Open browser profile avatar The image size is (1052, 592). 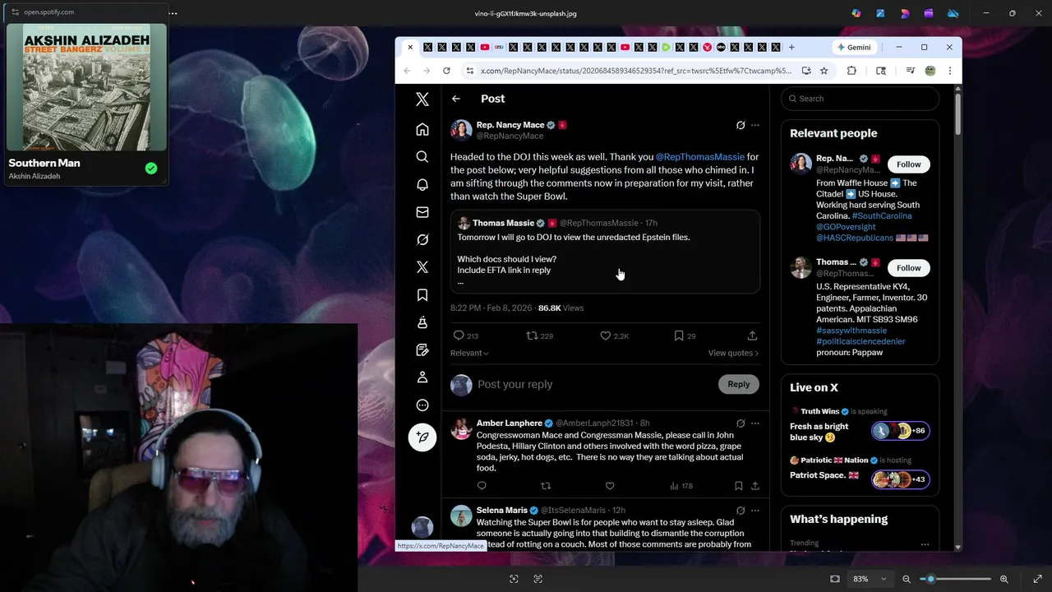pyautogui.click(x=930, y=71)
